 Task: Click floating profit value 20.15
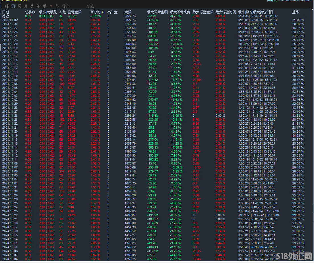click(197, 251)
